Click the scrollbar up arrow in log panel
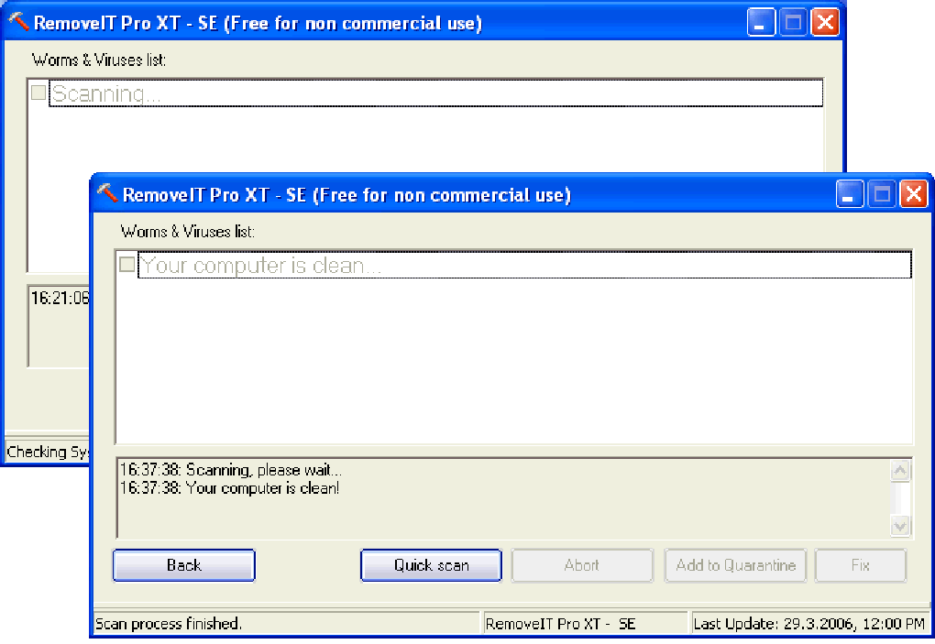The height and width of the screenshot is (644, 935). (x=901, y=469)
